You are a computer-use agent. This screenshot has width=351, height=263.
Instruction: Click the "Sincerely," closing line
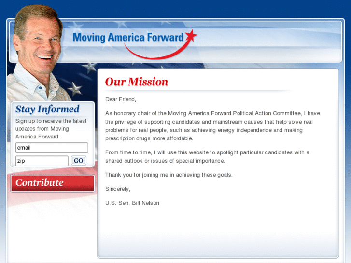[118, 189]
